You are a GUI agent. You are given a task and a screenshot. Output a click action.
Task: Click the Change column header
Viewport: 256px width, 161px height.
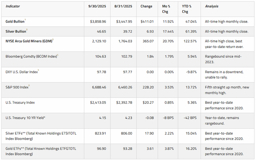click(147, 6)
